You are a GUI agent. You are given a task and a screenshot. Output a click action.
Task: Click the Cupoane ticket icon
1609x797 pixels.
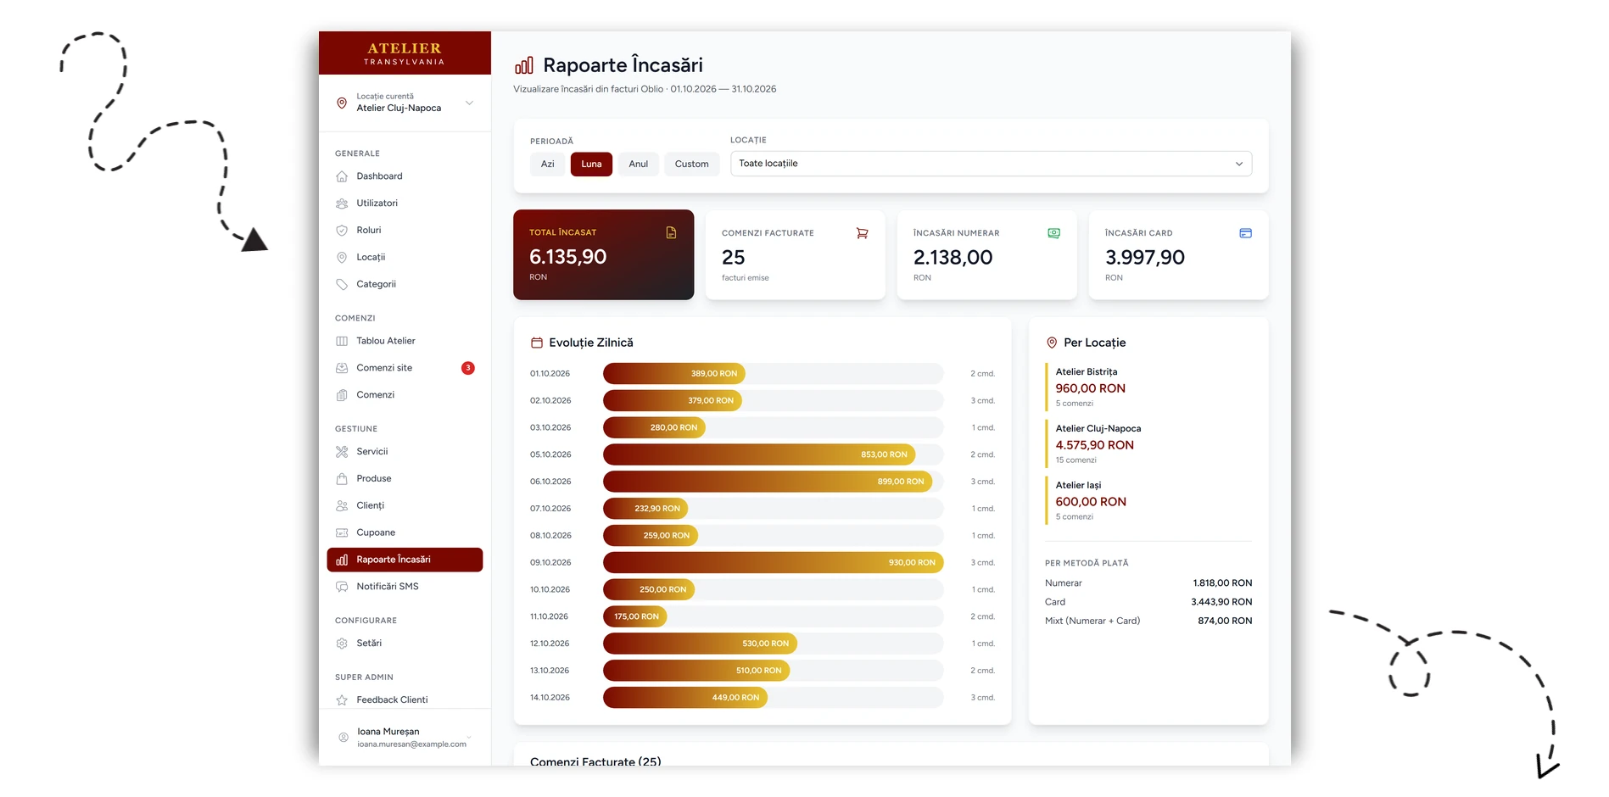(342, 532)
